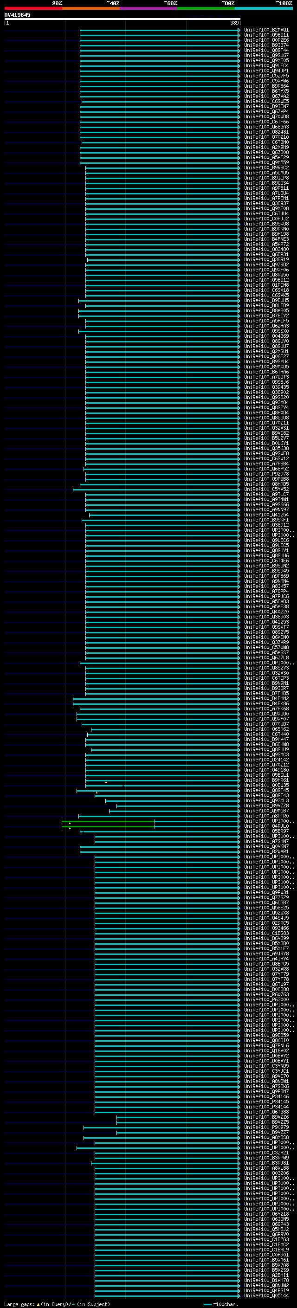Click the orange ~40% identity legend segment
The image size is (297, 1308).
[x=91, y=8]
